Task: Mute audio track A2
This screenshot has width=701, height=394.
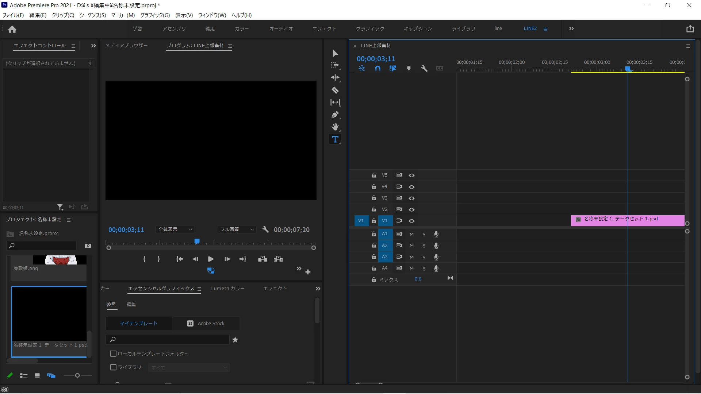Action: [x=411, y=246]
